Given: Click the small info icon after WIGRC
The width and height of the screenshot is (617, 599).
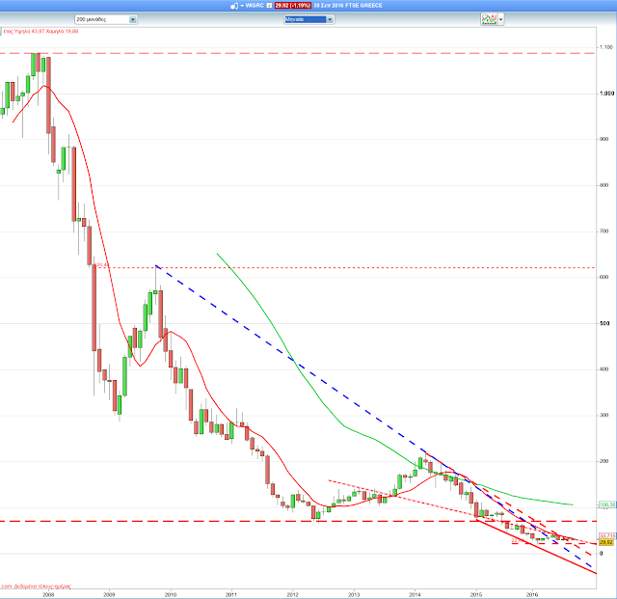Looking at the screenshot, I should pyautogui.click(x=269, y=6).
